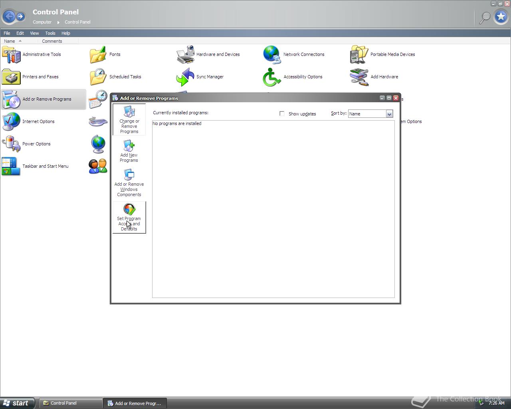Click the Forward arrow navigation button

[21, 16]
